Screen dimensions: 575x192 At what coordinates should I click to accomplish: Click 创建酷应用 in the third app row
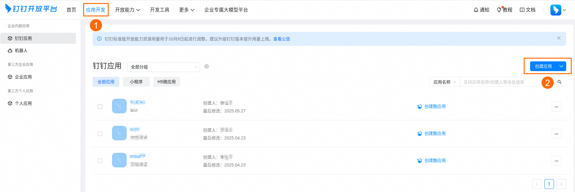(x=431, y=160)
